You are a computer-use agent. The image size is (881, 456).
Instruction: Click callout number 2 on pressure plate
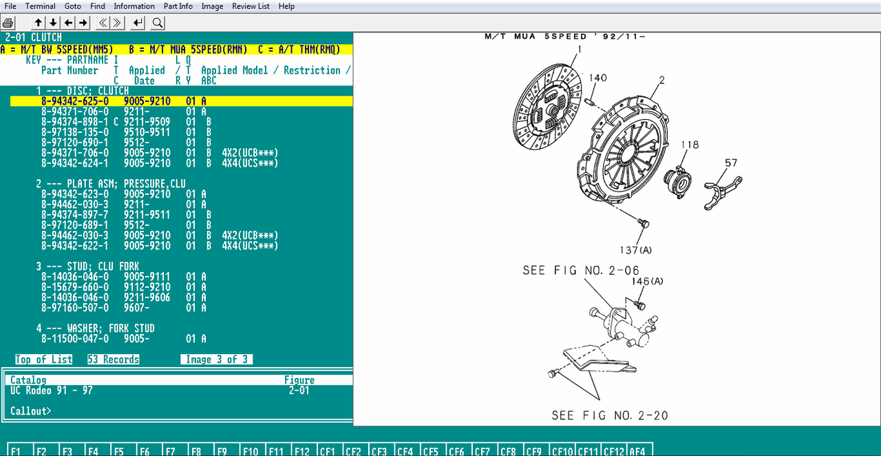pyautogui.click(x=661, y=80)
